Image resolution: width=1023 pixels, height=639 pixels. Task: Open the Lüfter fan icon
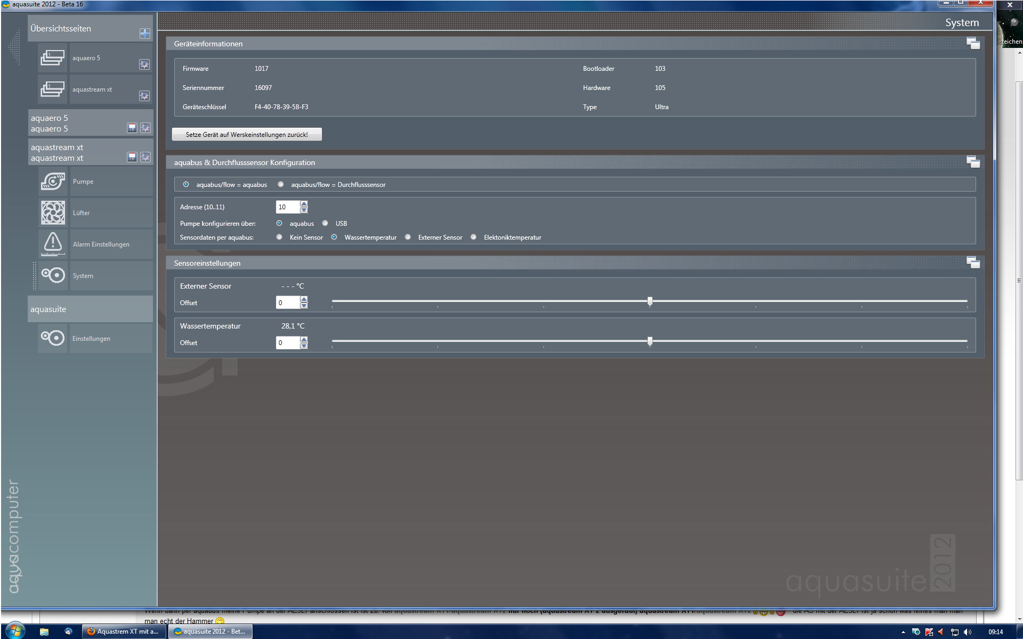[53, 213]
